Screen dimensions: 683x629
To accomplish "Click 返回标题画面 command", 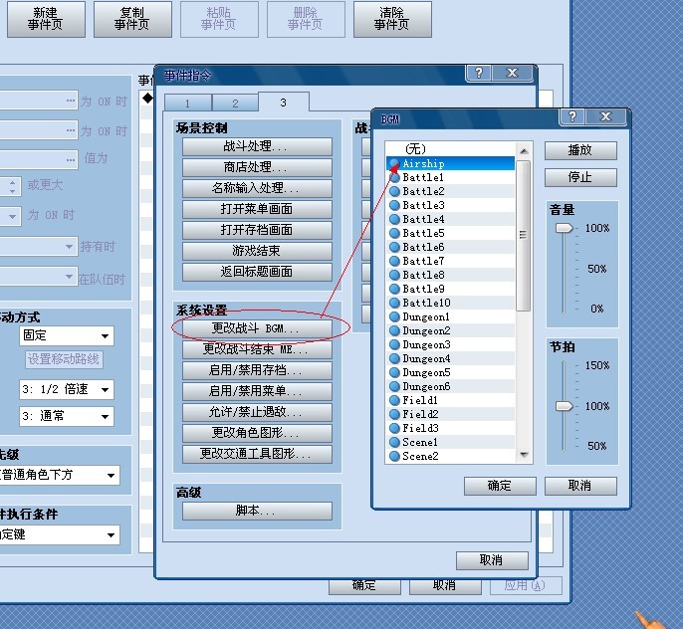I will coord(257,272).
